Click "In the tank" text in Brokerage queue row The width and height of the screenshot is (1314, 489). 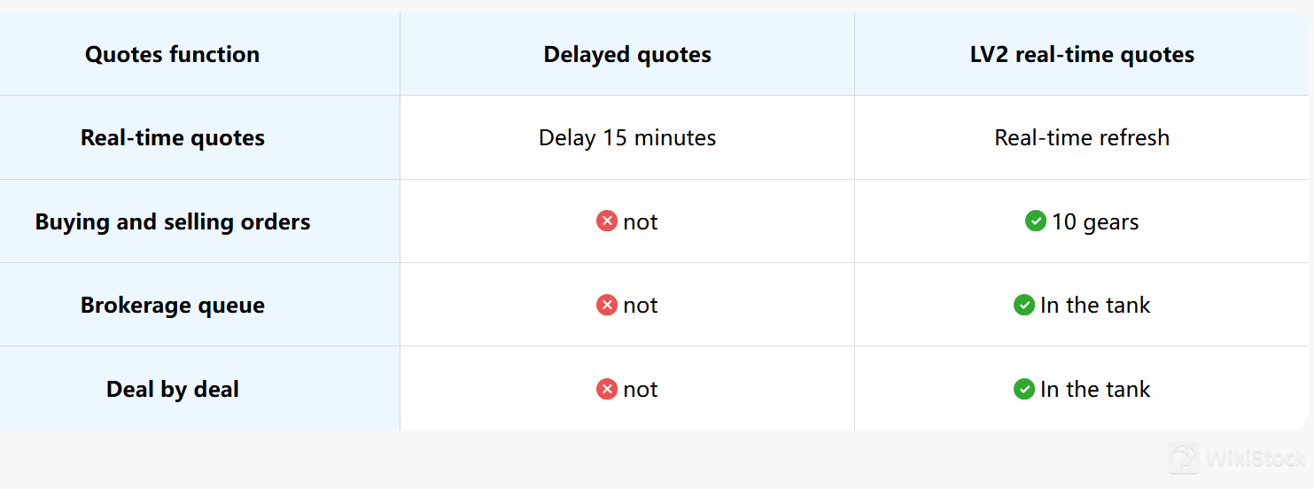pyautogui.click(x=1095, y=306)
